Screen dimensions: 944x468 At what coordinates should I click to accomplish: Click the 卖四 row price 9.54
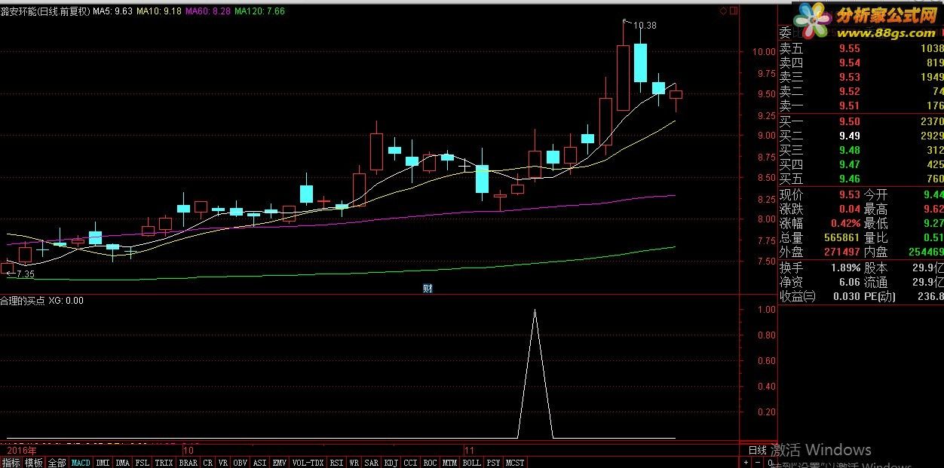849,63
